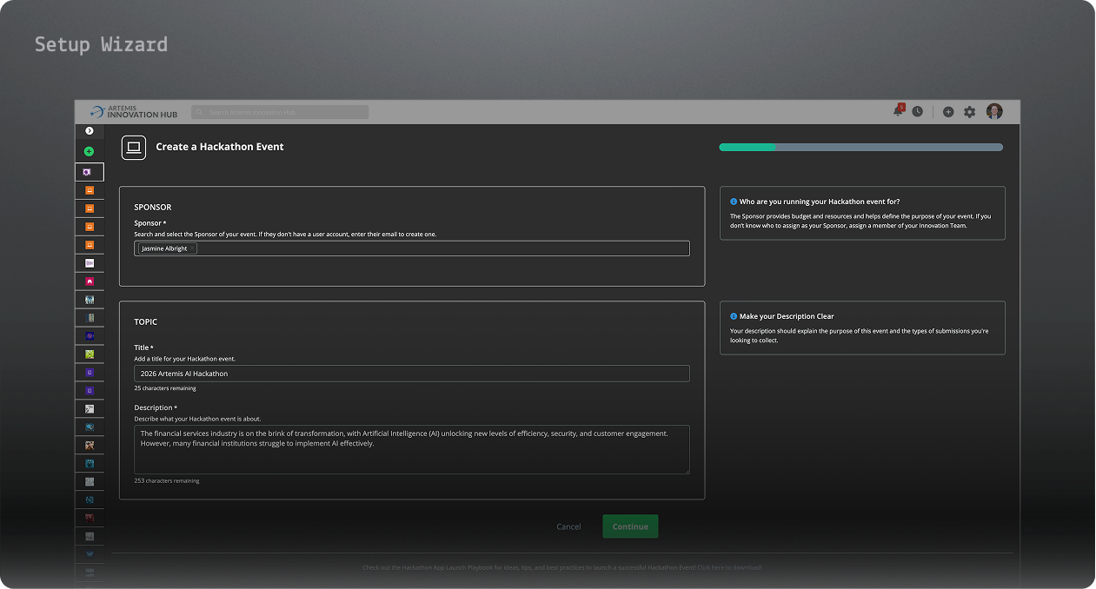Image resolution: width=1096 pixels, height=589 pixels.
Task: Click the hackathon laptop icon beside page title
Action: (x=134, y=147)
